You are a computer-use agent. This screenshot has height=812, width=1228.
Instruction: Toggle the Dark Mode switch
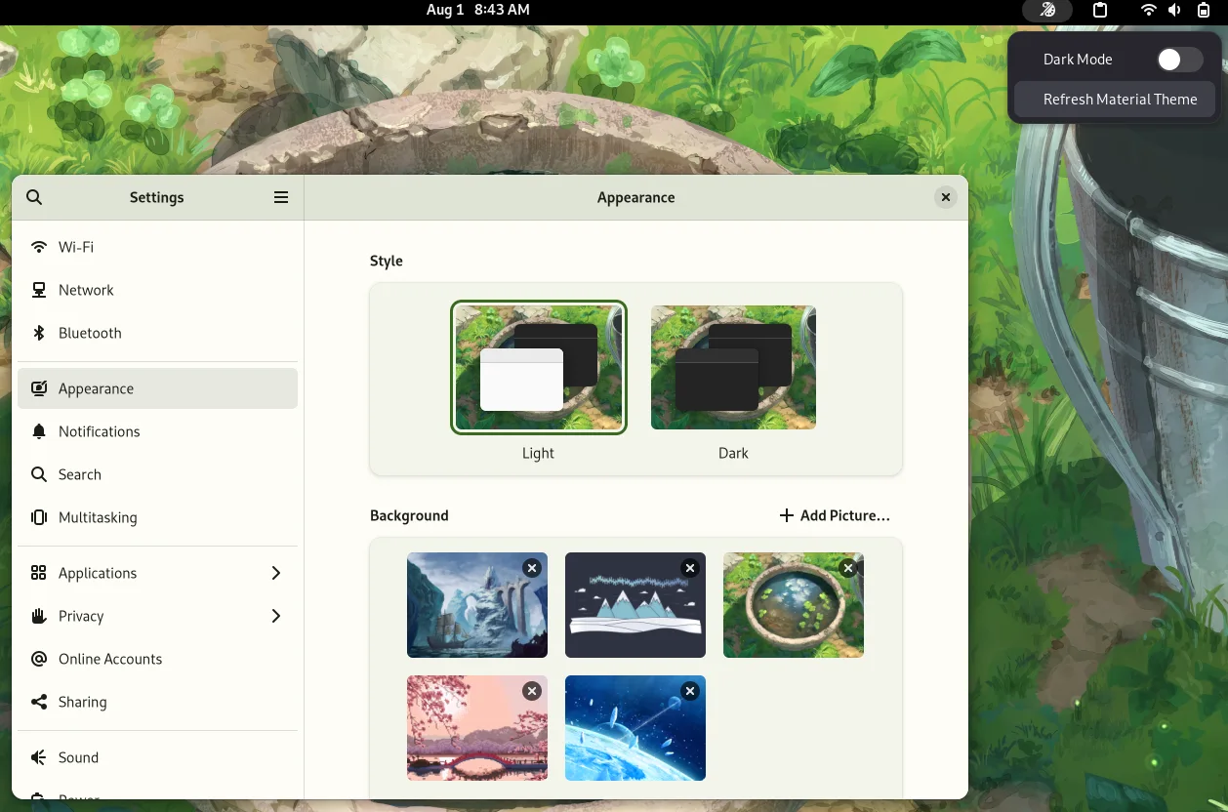pyautogui.click(x=1179, y=60)
